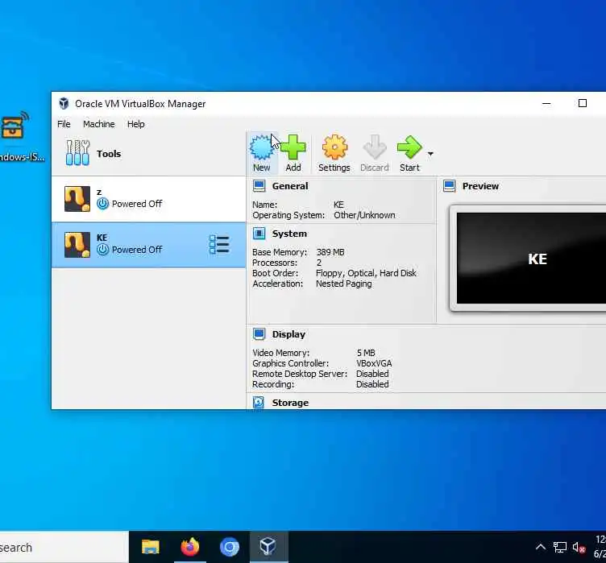Click the Add machine green plus icon
The height and width of the screenshot is (563, 606).
point(293,147)
